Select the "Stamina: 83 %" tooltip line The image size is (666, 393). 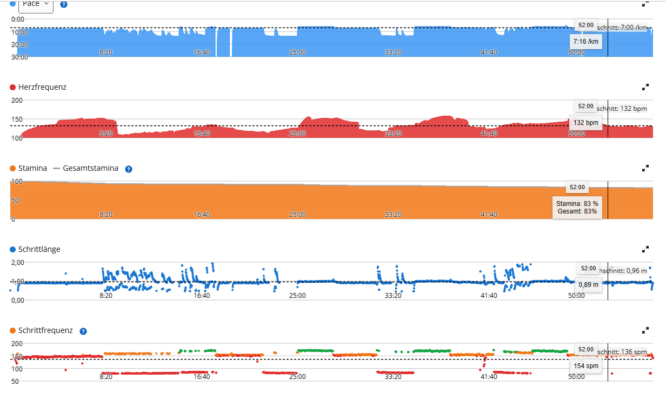pyautogui.click(x=577, y=203)
